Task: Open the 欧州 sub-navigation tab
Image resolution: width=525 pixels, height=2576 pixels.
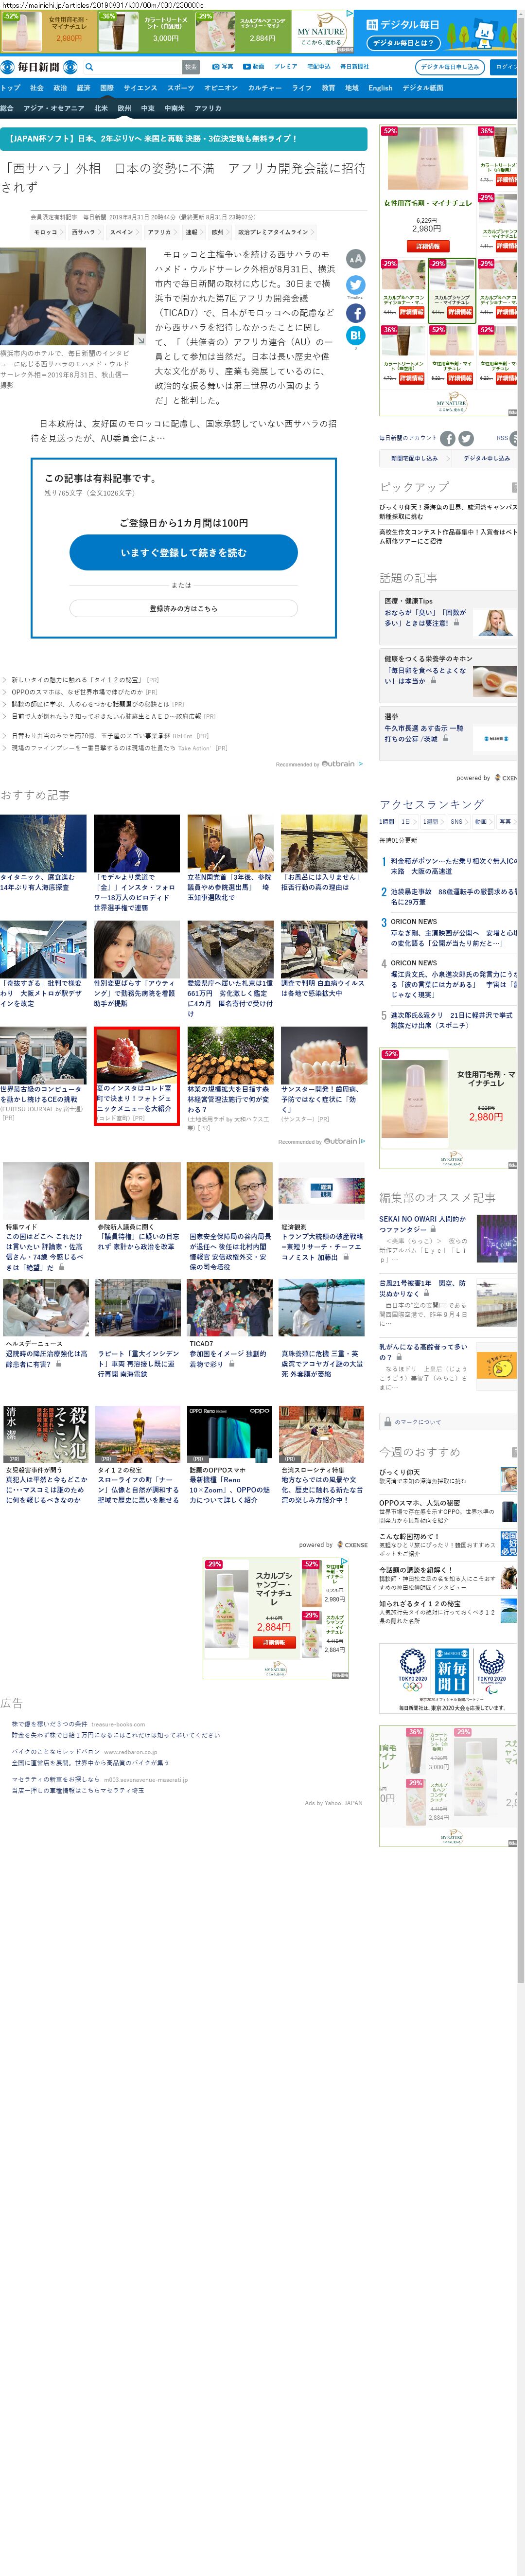Action: point(124,108)
